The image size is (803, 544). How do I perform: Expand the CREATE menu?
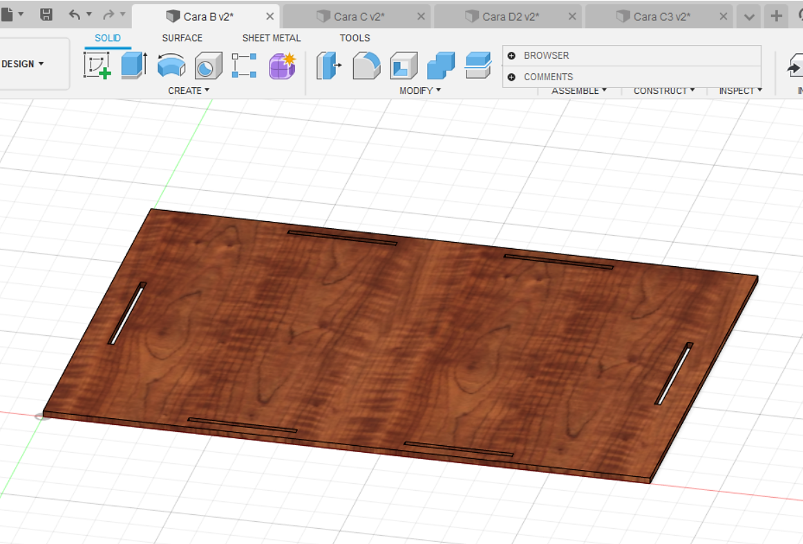(x=189, y=91)
